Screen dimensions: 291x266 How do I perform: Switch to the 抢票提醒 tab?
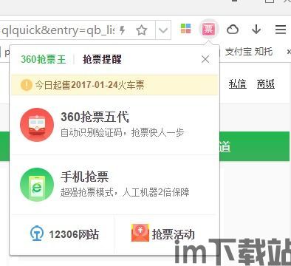102,59
